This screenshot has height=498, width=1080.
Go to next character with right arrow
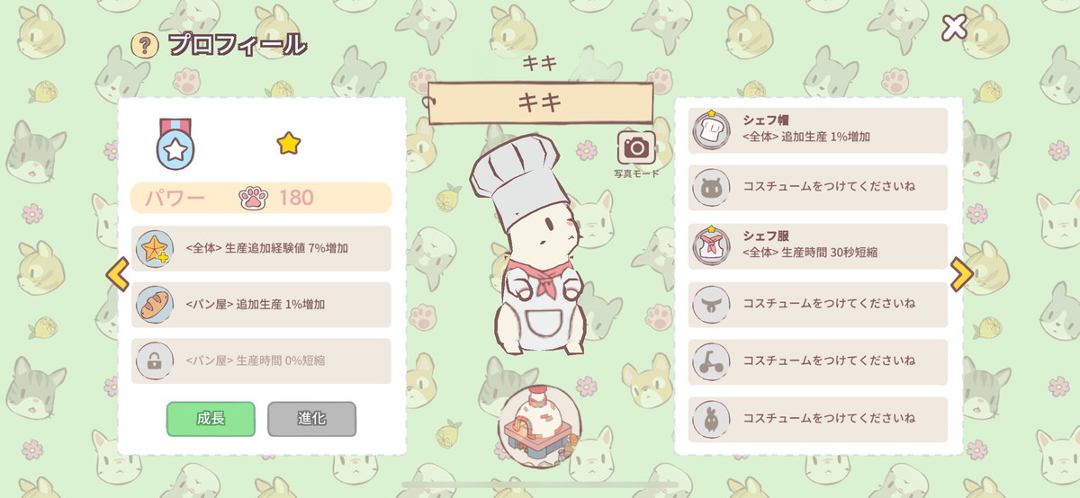click(x=961, y=274)
